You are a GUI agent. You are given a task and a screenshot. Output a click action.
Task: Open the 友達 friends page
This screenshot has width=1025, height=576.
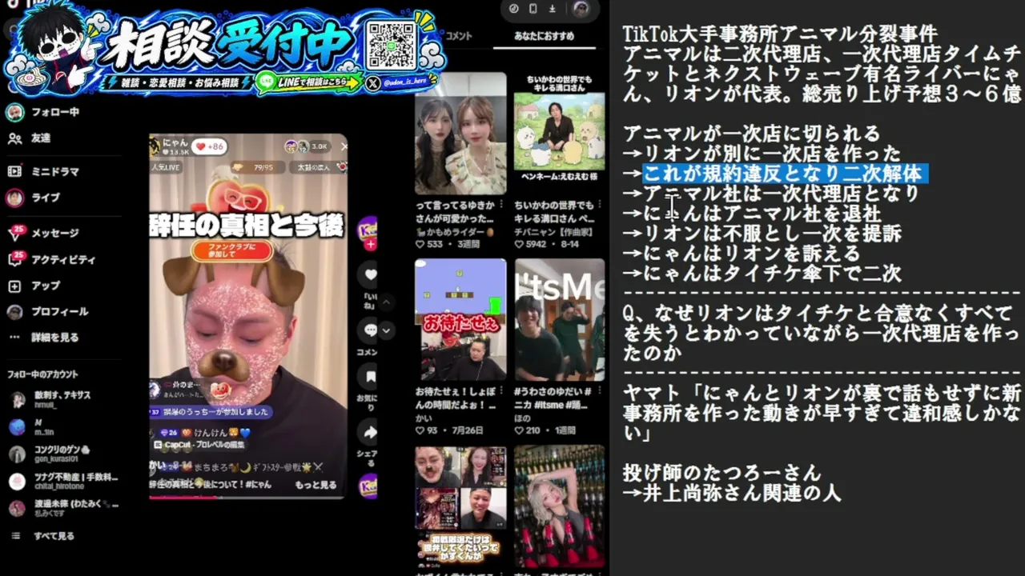(29, 138)
